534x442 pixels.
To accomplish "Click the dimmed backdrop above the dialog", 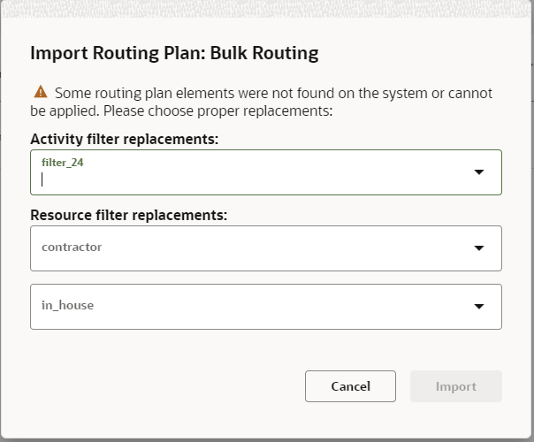I will tap(265, 9).
